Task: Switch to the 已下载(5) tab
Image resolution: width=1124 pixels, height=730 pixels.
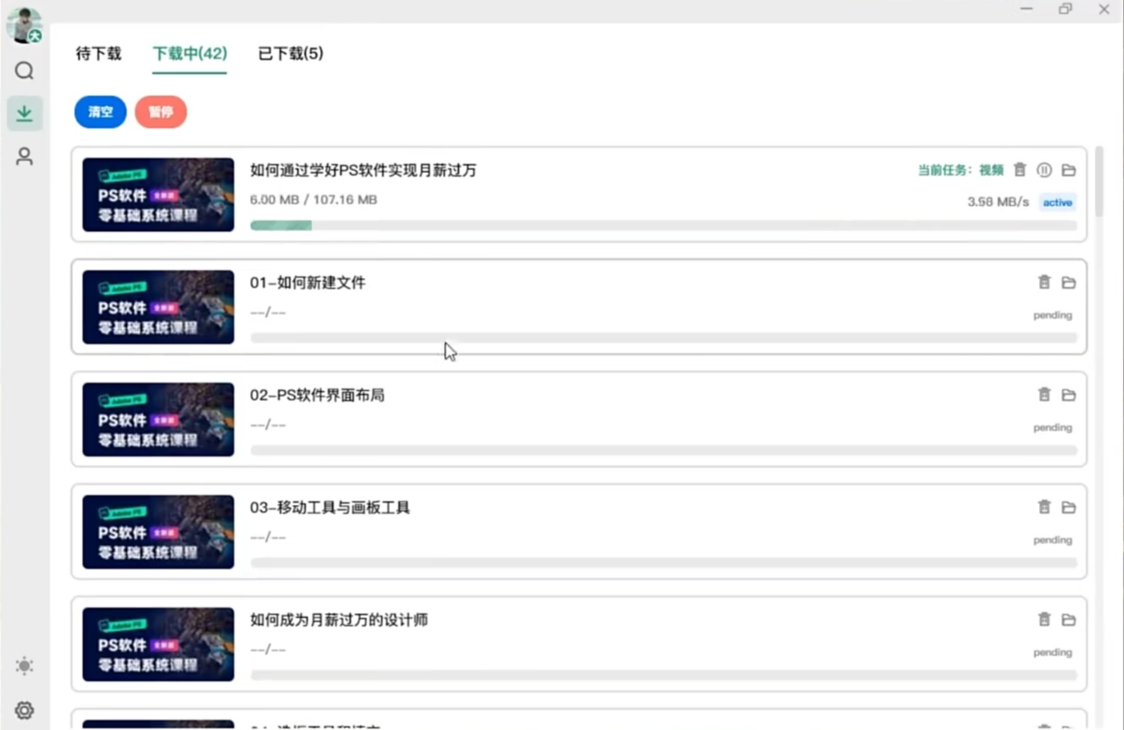Action: [290, 54]
